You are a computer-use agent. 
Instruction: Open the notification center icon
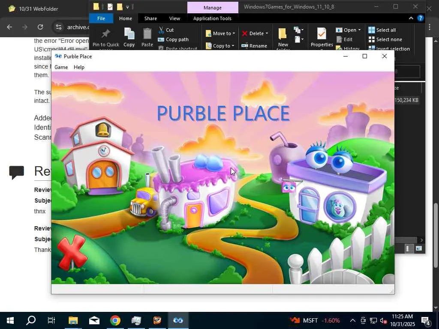pyautogui.click(x=426, y=320)
